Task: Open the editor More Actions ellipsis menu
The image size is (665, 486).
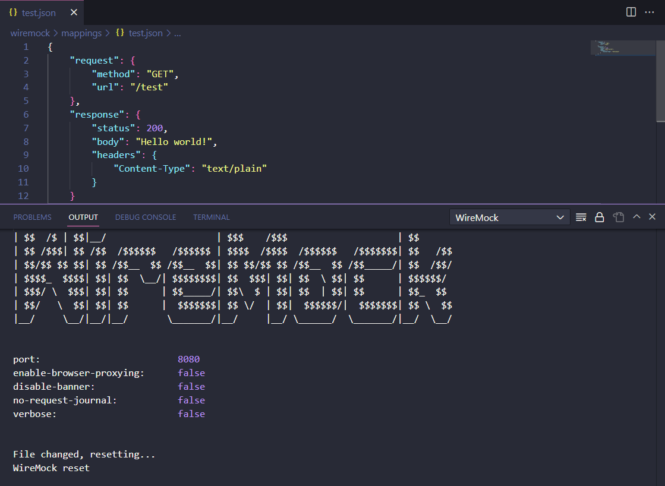Action: coord(650,12)
